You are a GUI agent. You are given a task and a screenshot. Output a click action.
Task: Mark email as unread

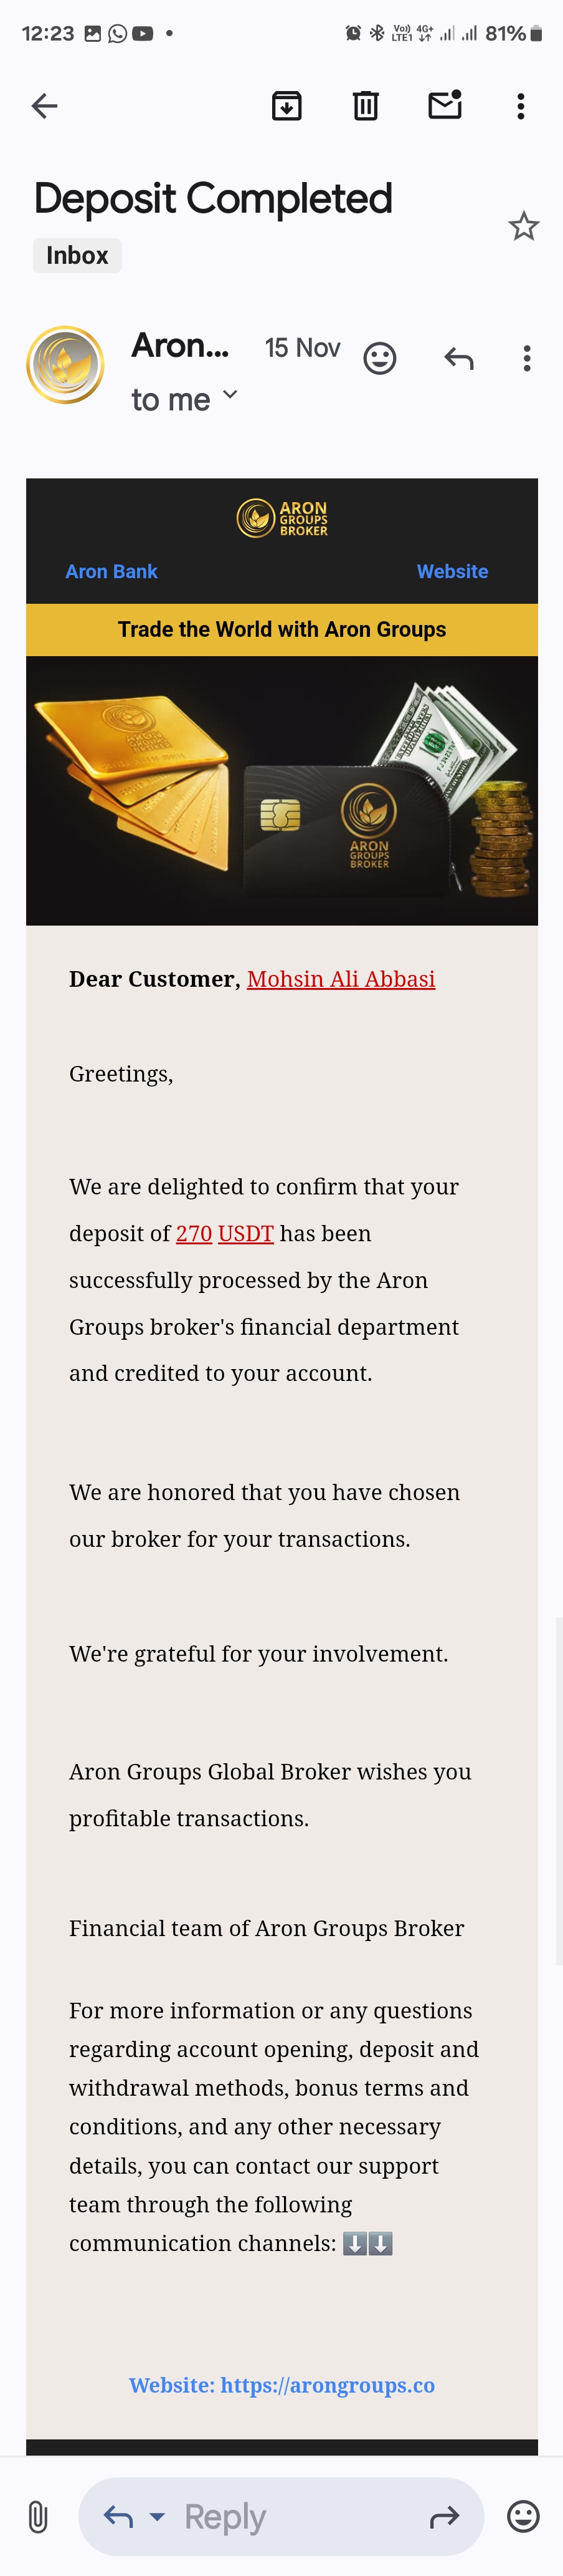[x=445, y=105]
